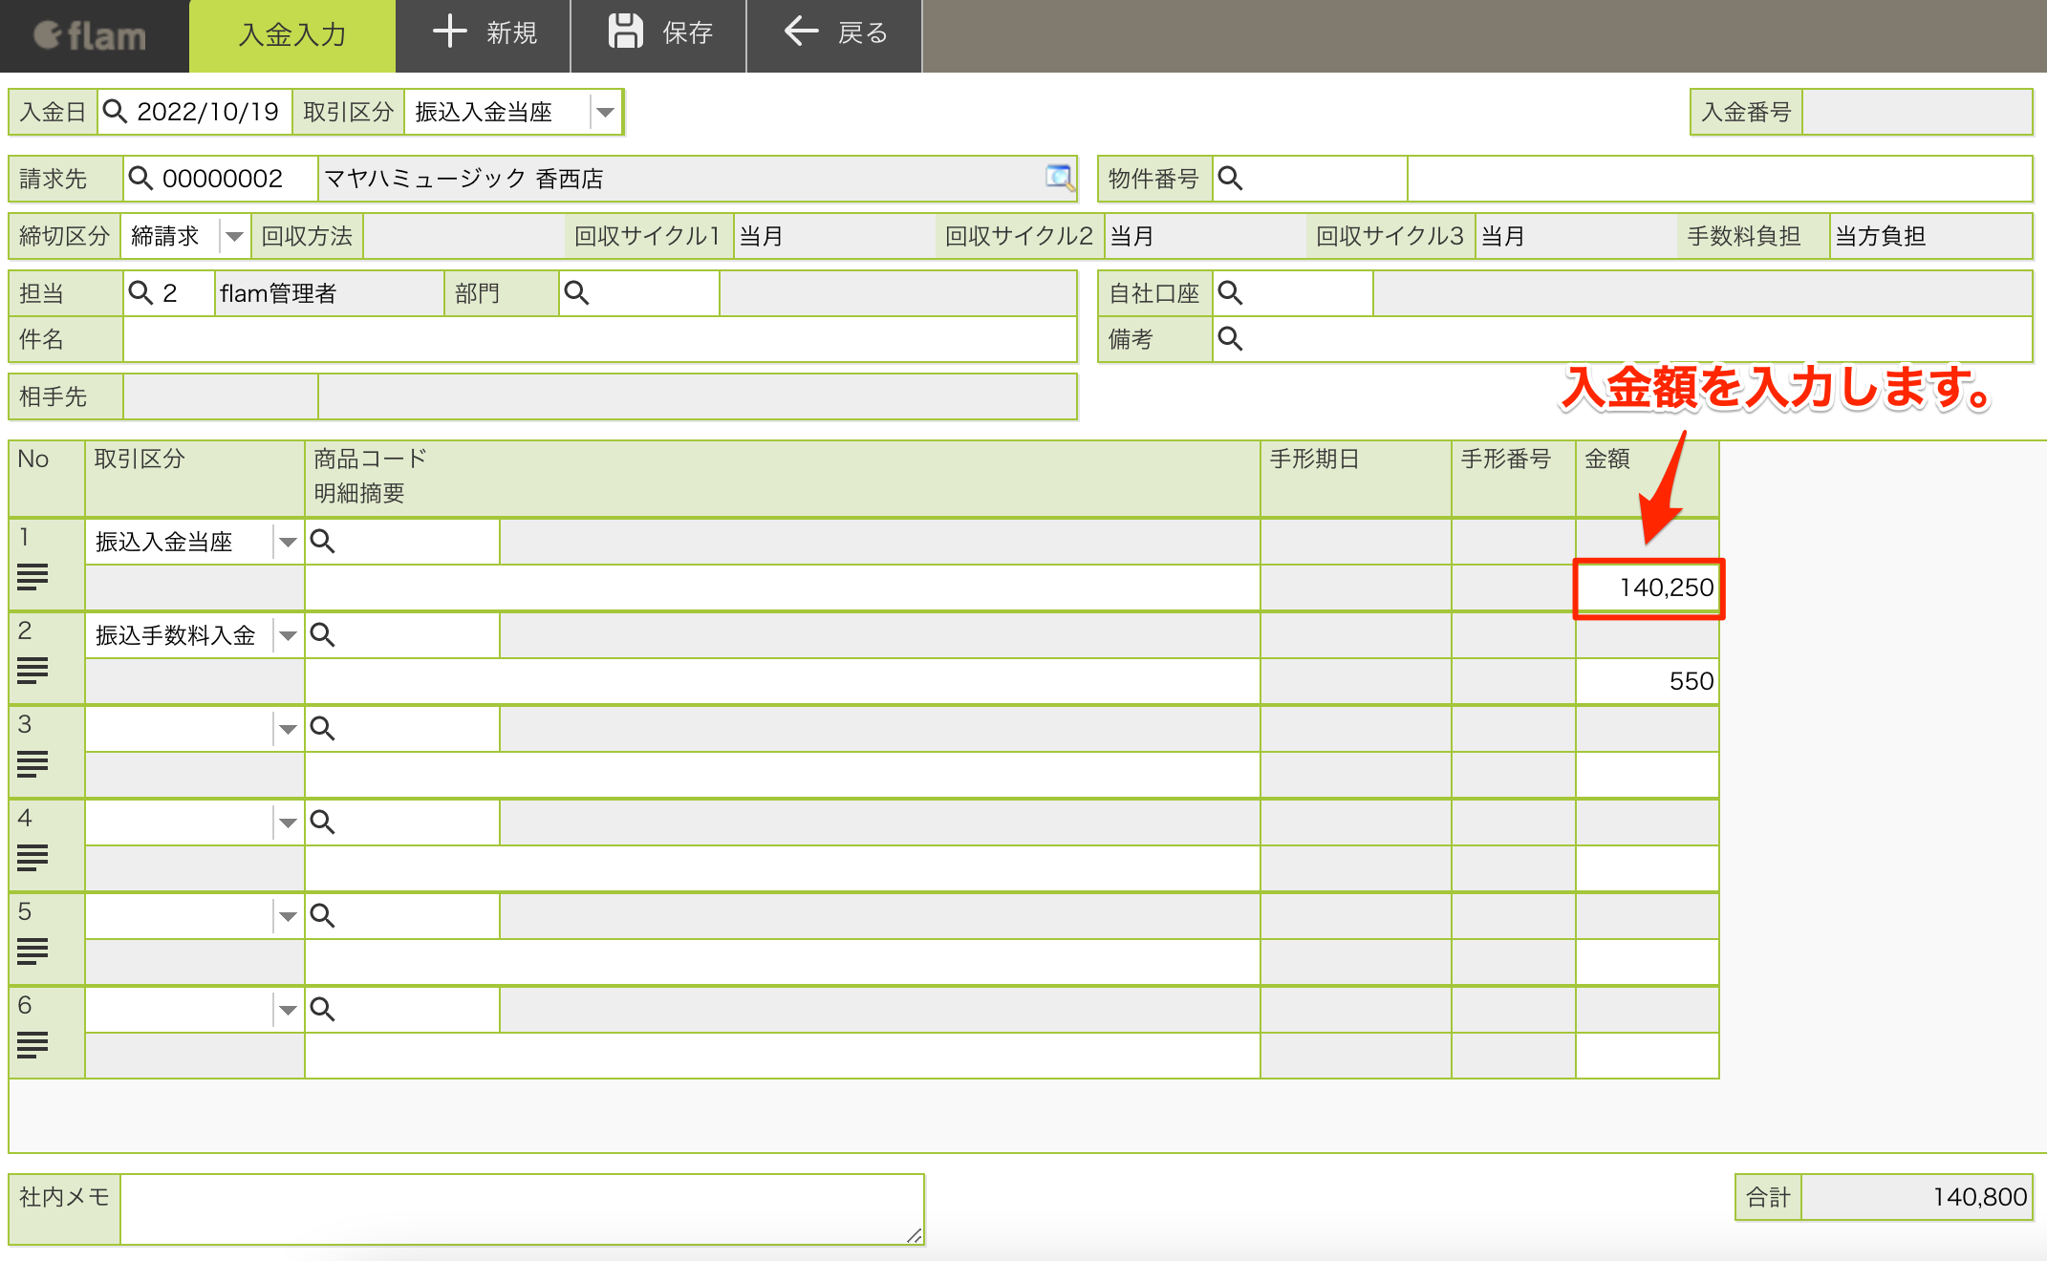Screen dimensions: 2047x1261
Task: Expand row 4 取引区分 dropdown
Action: [x=287, y=823]
